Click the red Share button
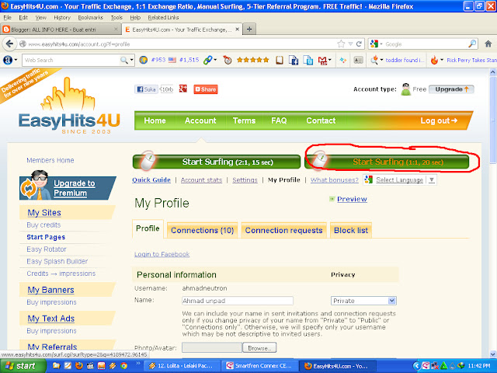Image resolution: width=497 pixels, height=373 pixels. [x=206, y=89]
